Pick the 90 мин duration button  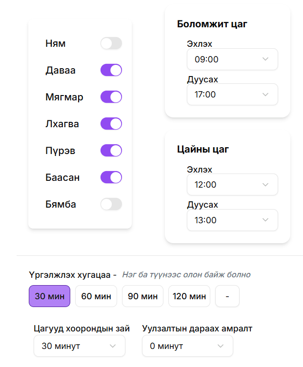(x=142, y=296)
